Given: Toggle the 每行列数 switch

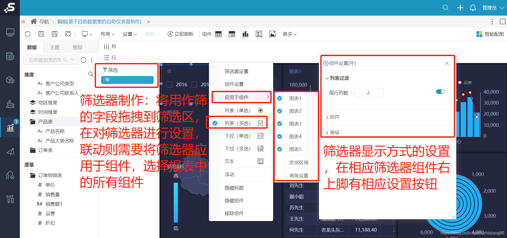Looking at the screenshot, I should tap(441, 92).
